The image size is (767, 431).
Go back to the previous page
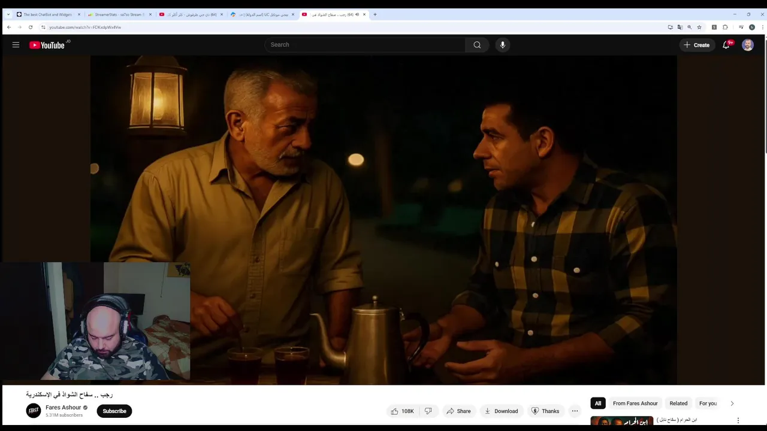(x=9, y=27)
